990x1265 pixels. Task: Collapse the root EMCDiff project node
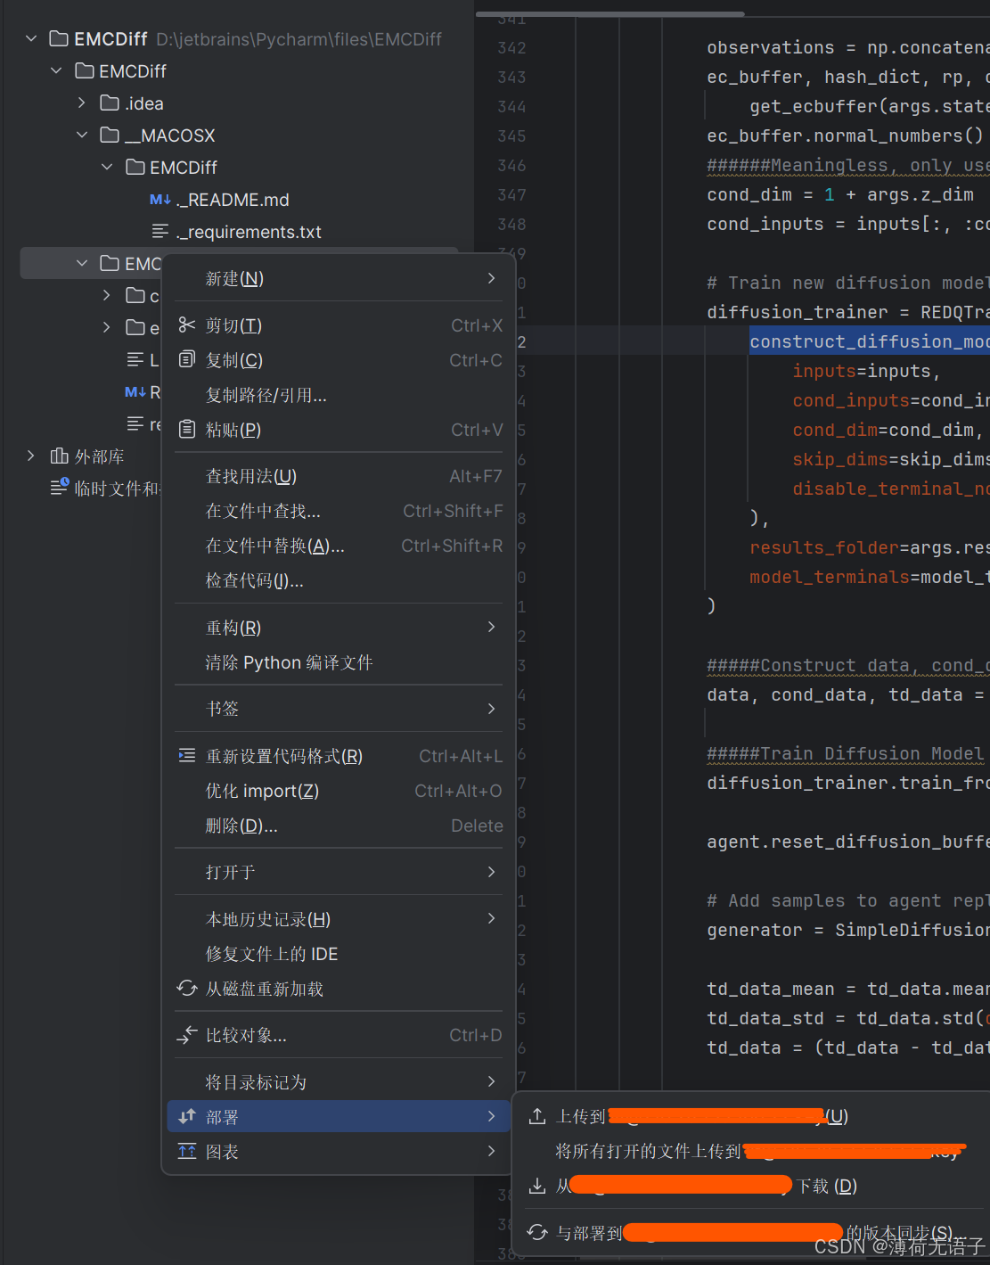(x=31, y=39)
